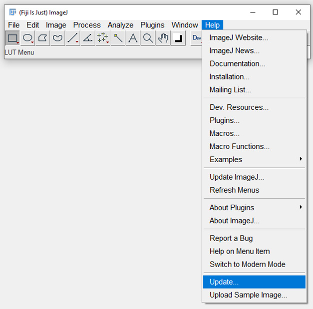Viewport: 313px width, 309px height.
Task: Open Documentation... from Help menu
Action: pyautogui.click(x=254, y=64)
